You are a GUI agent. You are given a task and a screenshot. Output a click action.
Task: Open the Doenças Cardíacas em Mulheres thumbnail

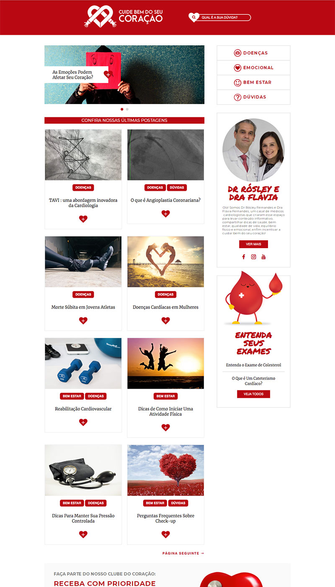165,262
